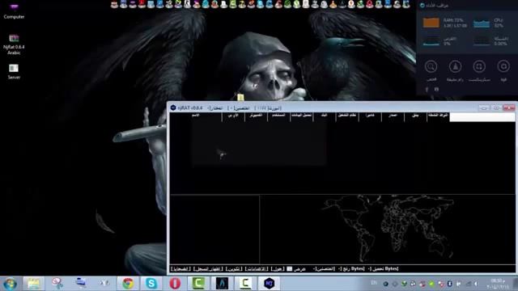Click the orange RAM usage graph
The width and height of the screenshot is (518, 291).
tap(431, 23)
